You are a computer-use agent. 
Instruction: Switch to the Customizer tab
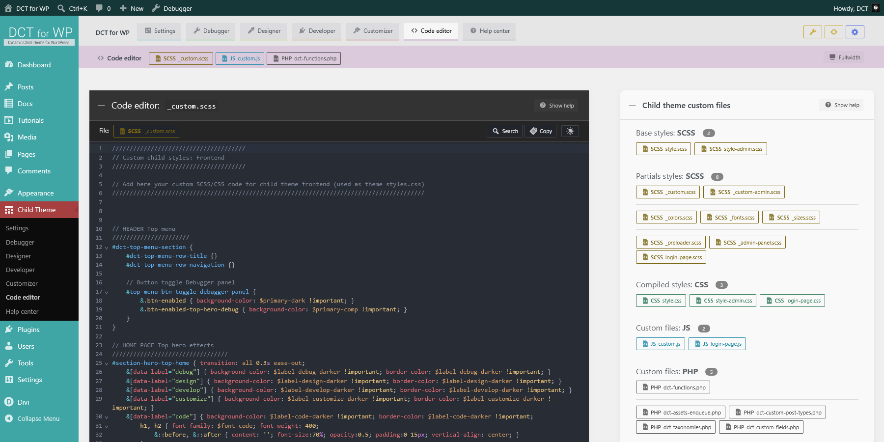tap(373, 31)
